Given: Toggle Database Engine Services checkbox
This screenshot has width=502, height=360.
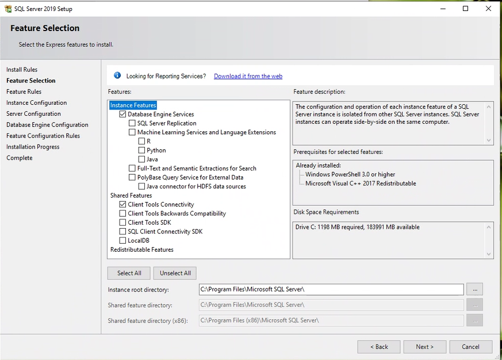Looking at the screenshot, I should coord(122,114).
